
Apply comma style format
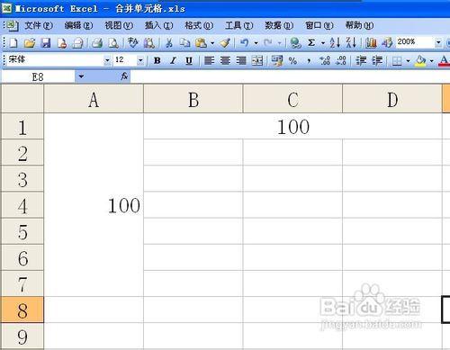[x=309, y=60]
